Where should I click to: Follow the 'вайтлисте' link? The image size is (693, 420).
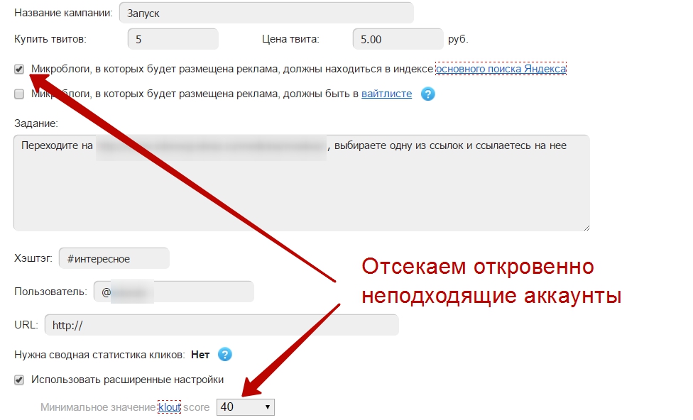[386, 94]
